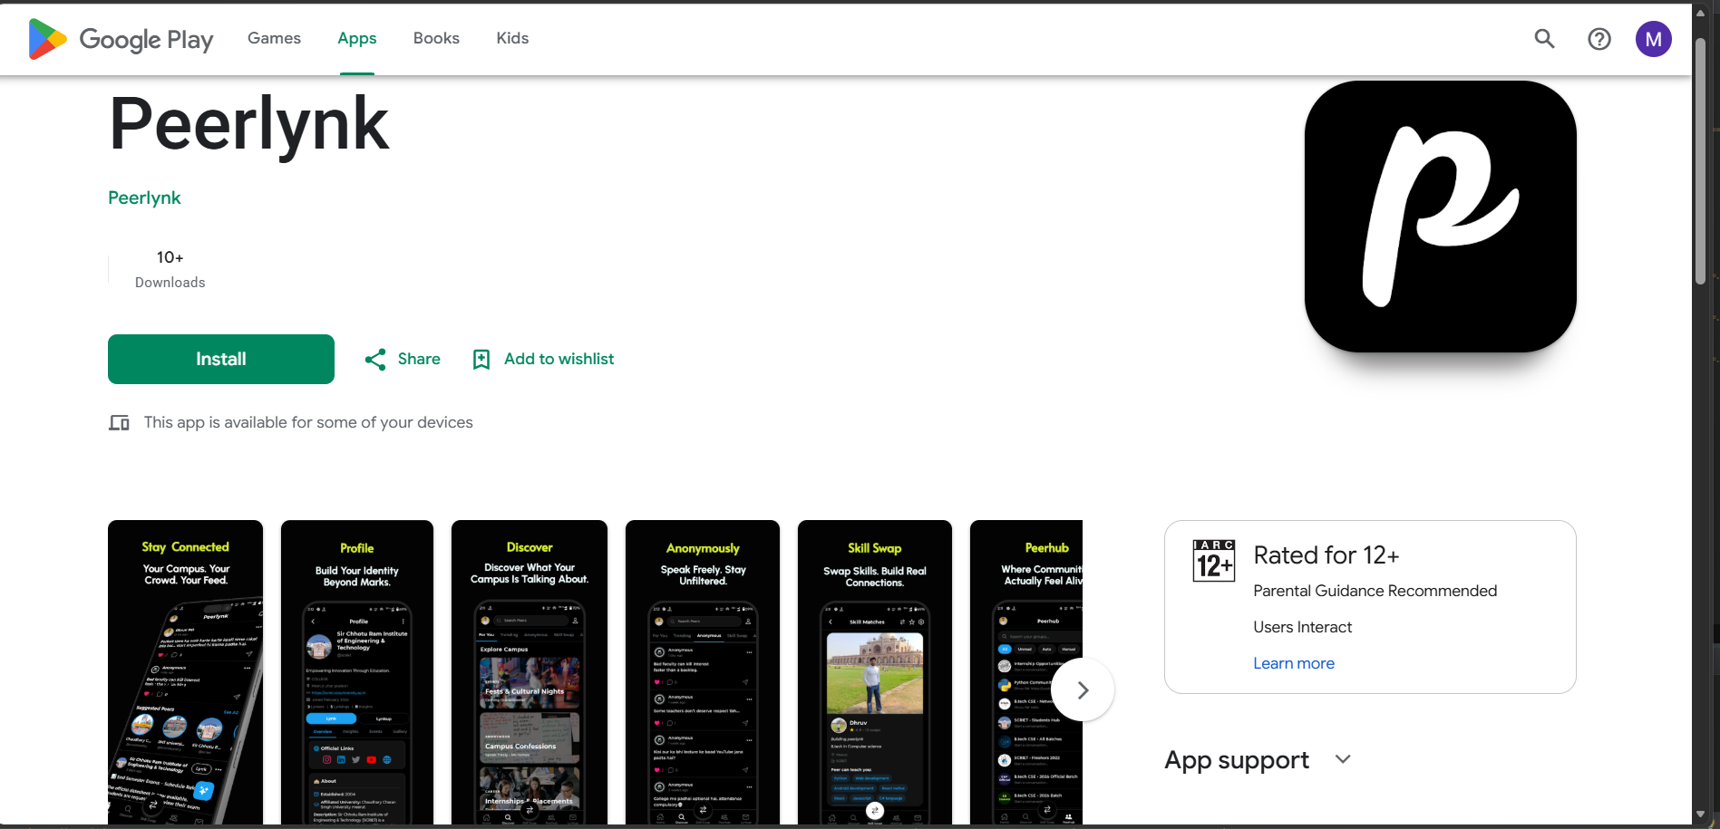Click the next screenshots arrow button
This screenshot has height=829, width=1720.
pos(1083,690)
